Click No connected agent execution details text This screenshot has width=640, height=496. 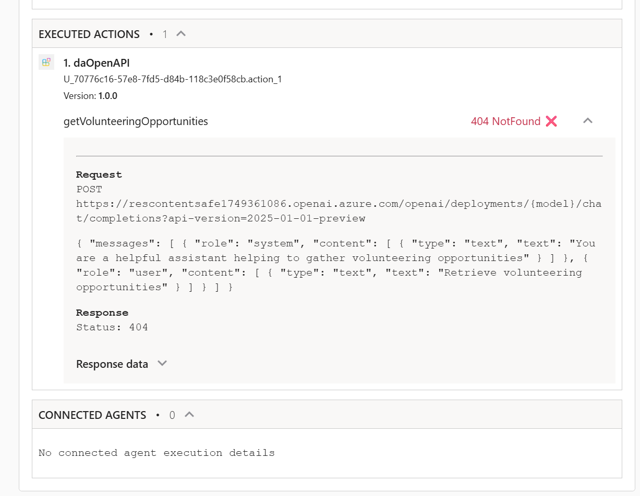[x=156, y=453]
